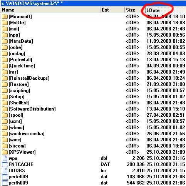
Task: Select the oobe folder icon
Action: [x=5, y=47]
